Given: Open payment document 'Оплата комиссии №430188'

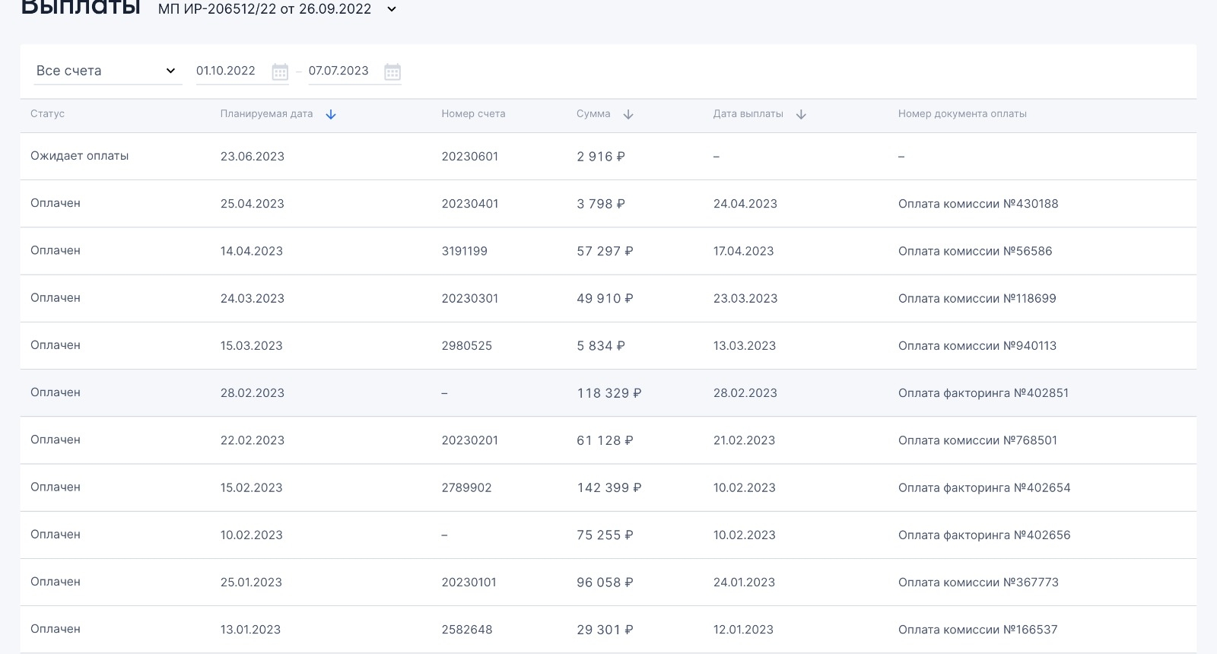Looking at the screenshot, I should click(978, 204).
